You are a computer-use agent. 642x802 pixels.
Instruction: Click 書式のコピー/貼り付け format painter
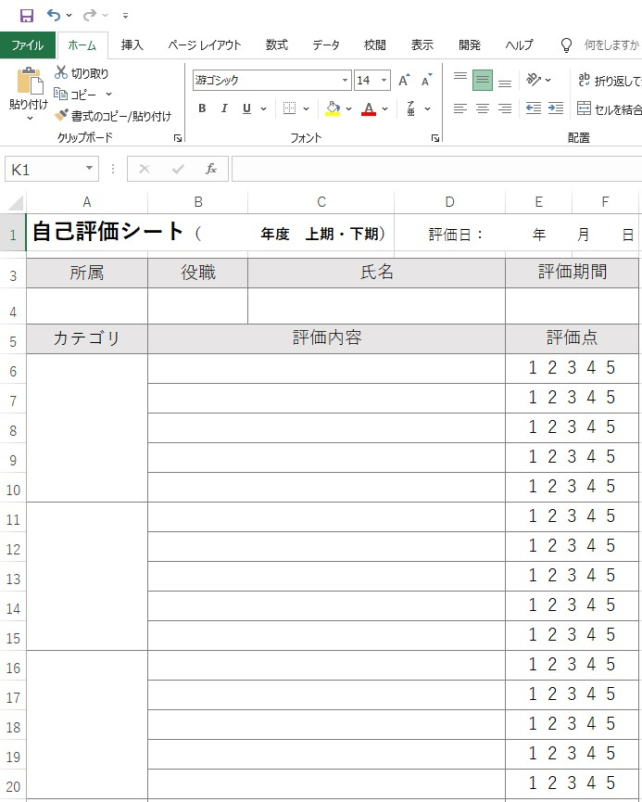[112, 116]
